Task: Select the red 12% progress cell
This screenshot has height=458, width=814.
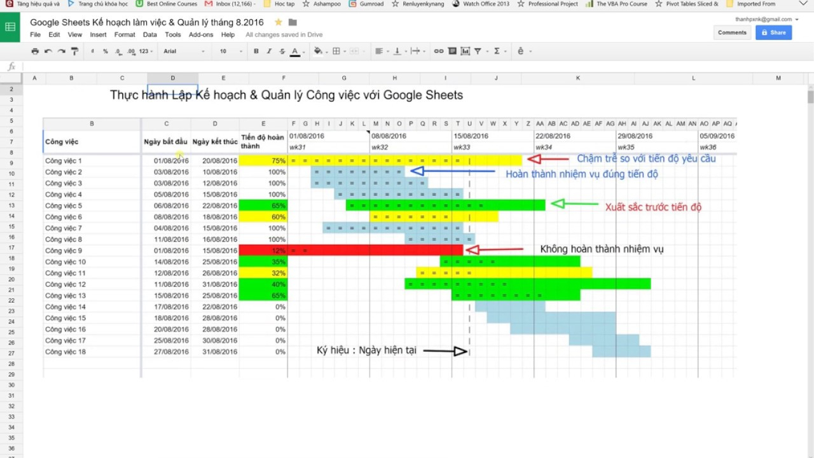Action: 263,251
